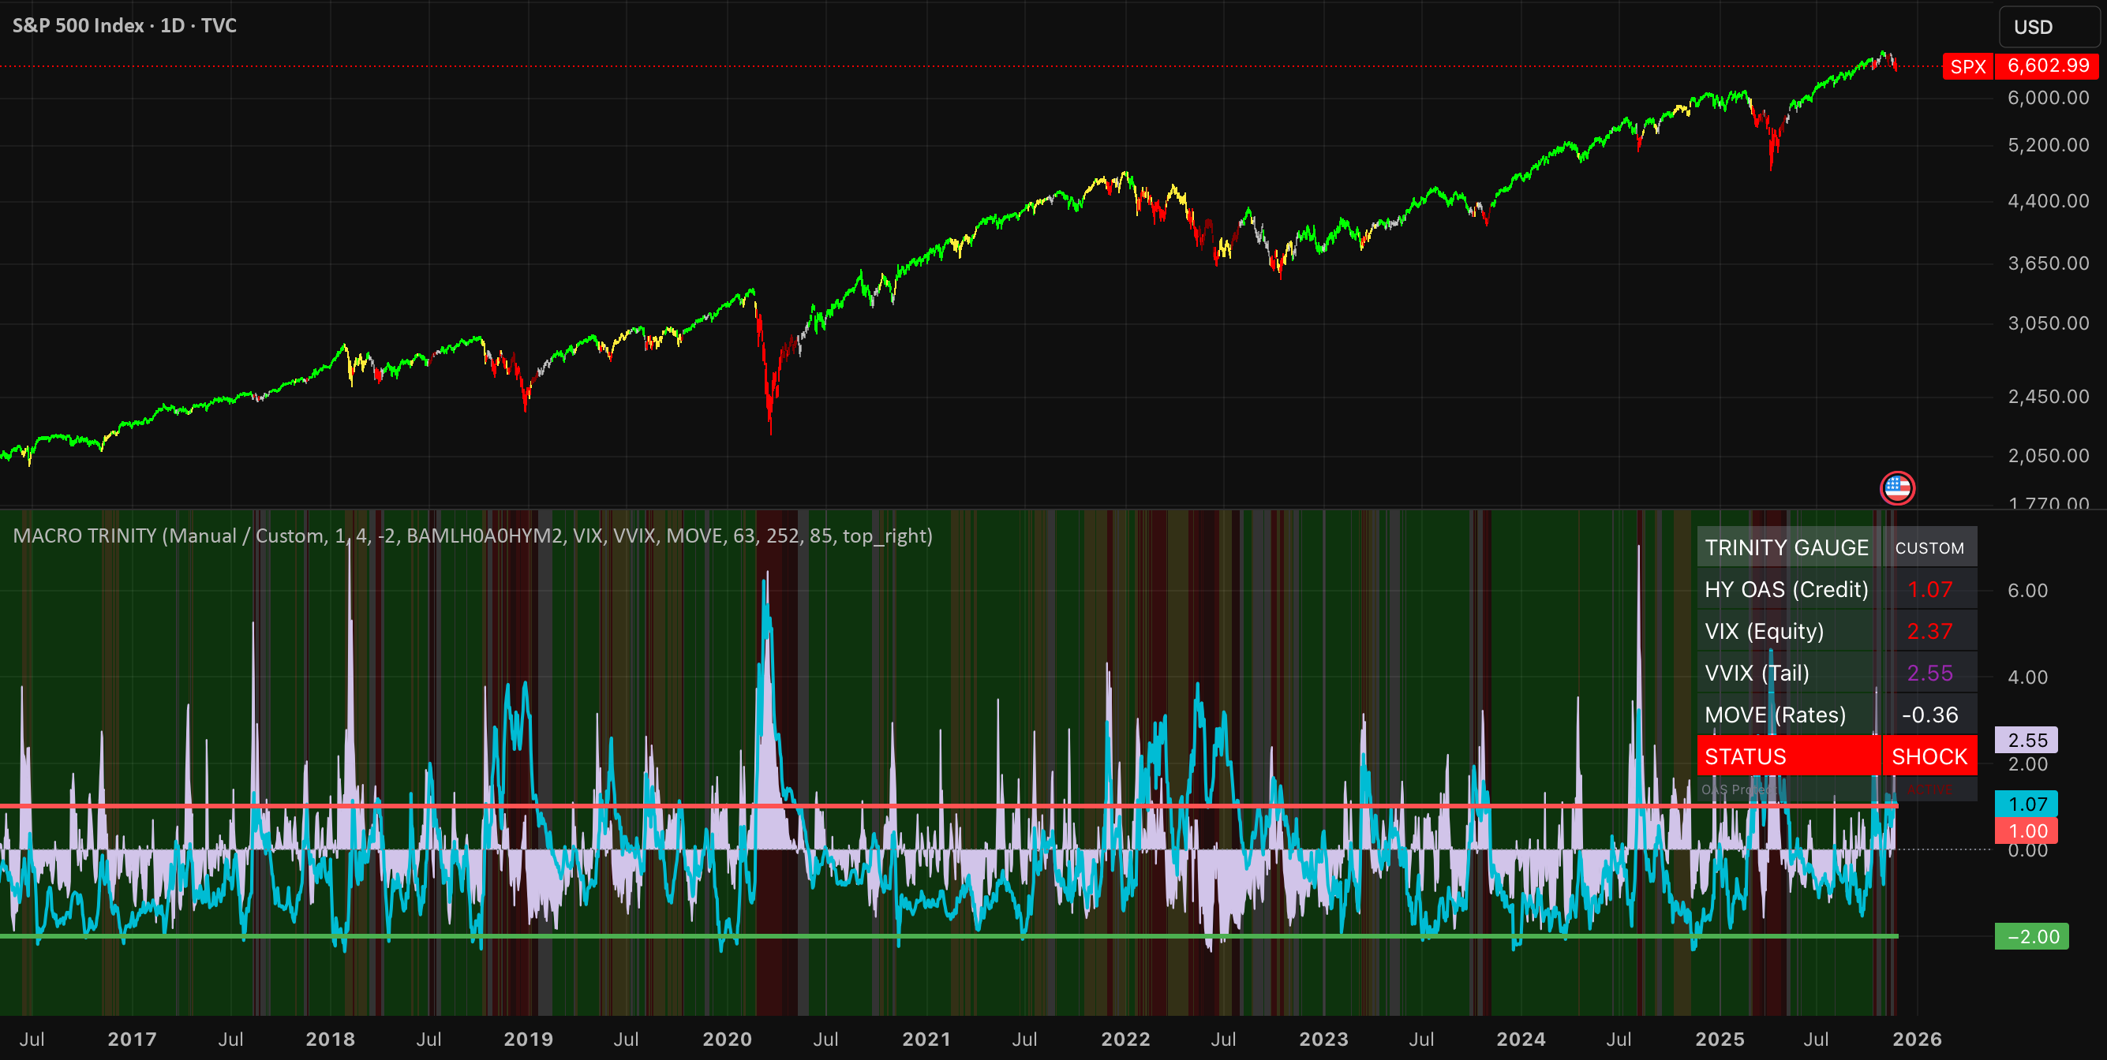Click the 2018 label on time axis
2107x1060 pixels.
[x=330, y=1039]
